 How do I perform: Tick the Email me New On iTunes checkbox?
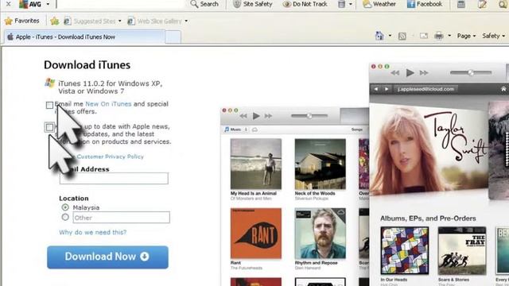pos(49,105)
